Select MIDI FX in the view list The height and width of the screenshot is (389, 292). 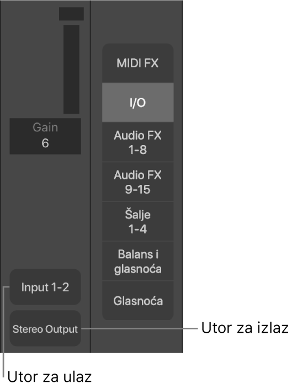point(137,63)
